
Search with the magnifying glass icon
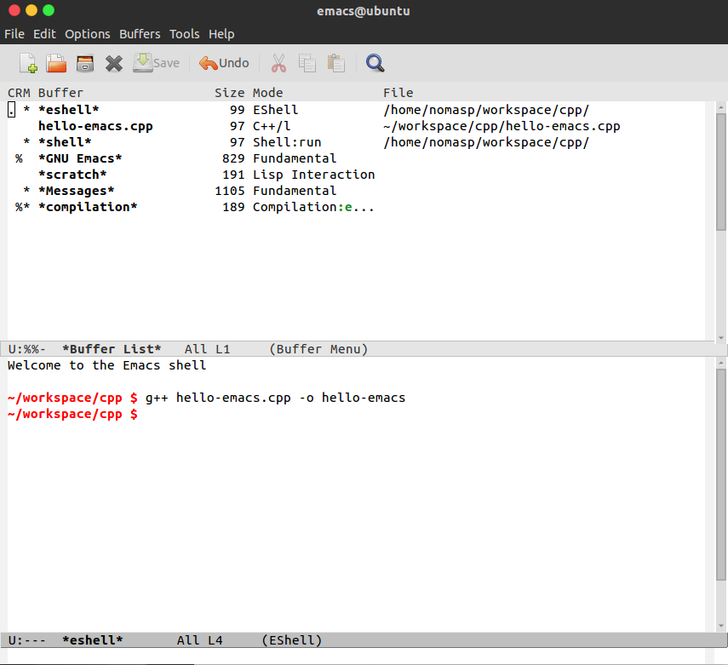[x=375, y=63]
